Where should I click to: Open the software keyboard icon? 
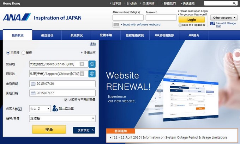pyautogui.click(x=116, y=25)
